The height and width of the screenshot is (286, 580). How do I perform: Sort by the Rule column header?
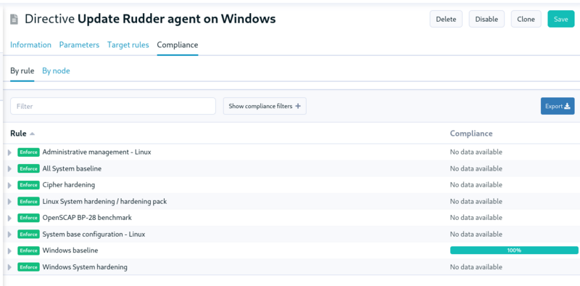click(x=18, y=134)
